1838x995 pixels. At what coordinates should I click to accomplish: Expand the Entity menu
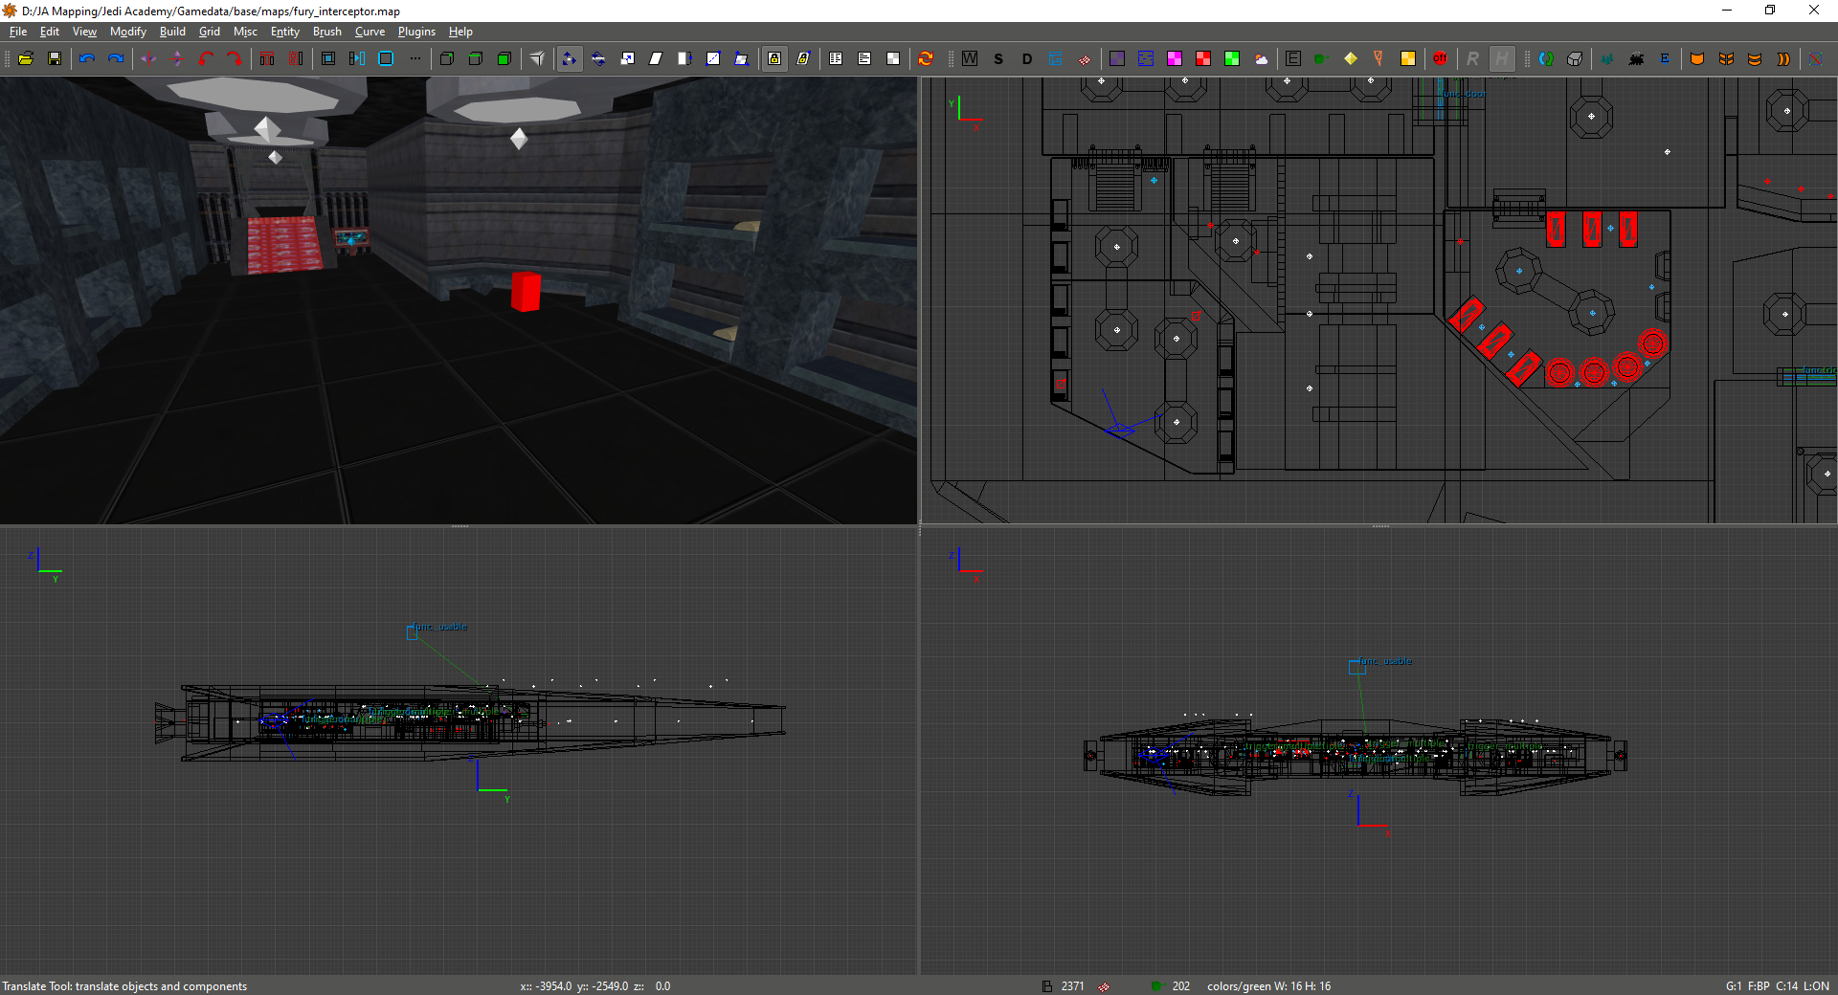[x=284, y=32]
